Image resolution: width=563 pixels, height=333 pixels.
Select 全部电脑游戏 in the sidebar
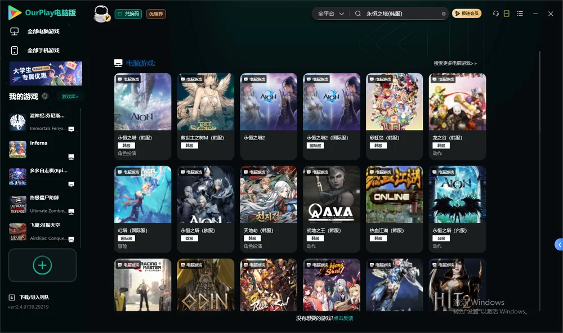click(x=35, y=31)
